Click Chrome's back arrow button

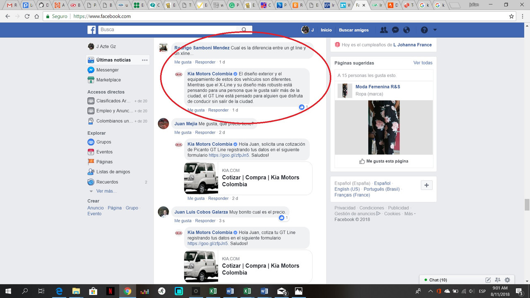click(7, 17)
